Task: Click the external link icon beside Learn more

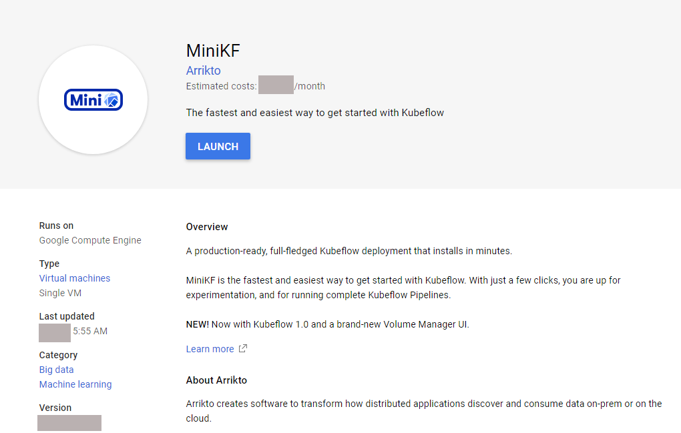Action: click(x=243, y=348)
